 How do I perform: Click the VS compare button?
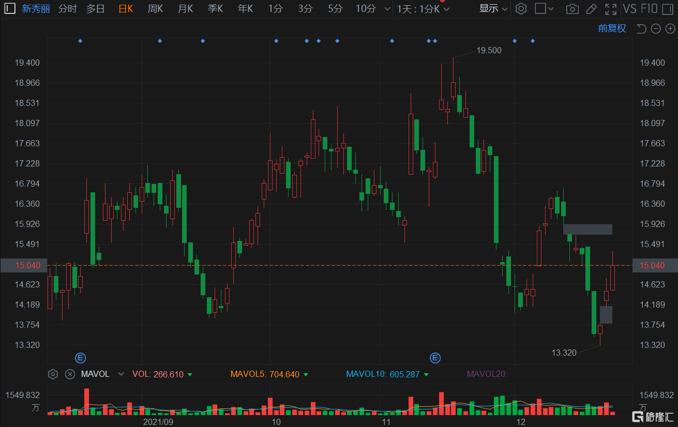point(629,9)
